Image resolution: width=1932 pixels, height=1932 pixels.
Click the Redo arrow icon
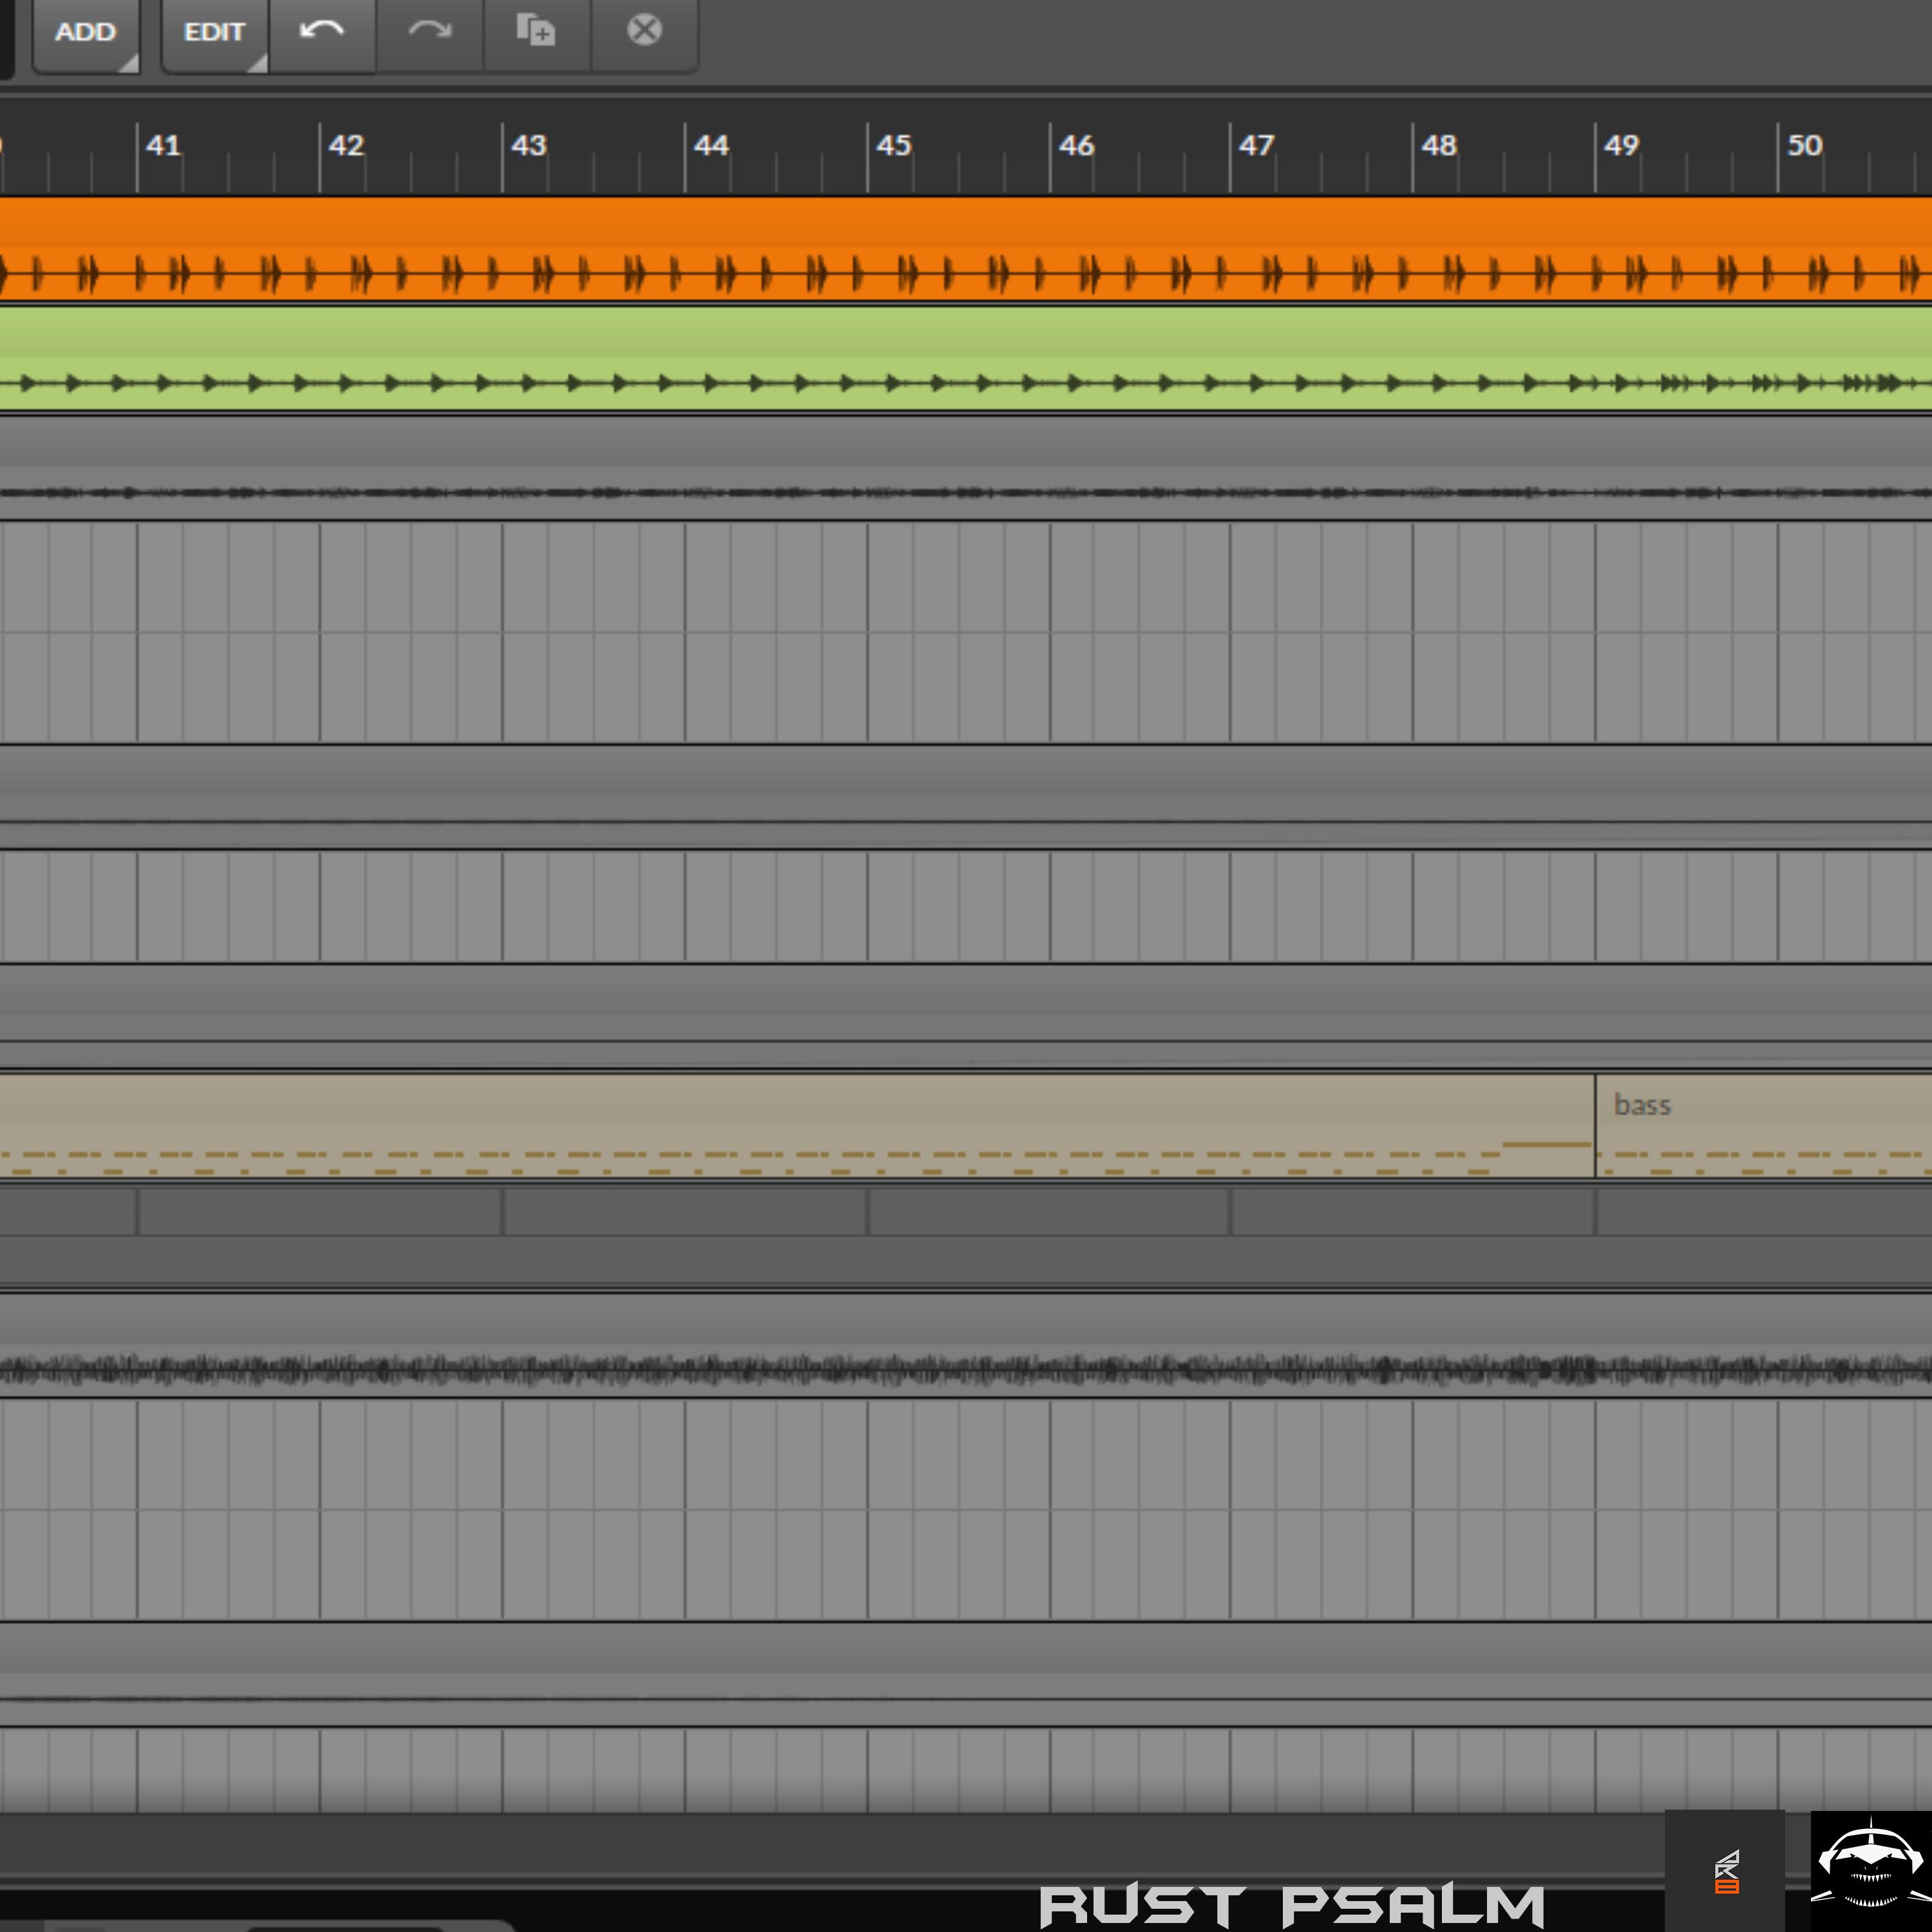429,31
